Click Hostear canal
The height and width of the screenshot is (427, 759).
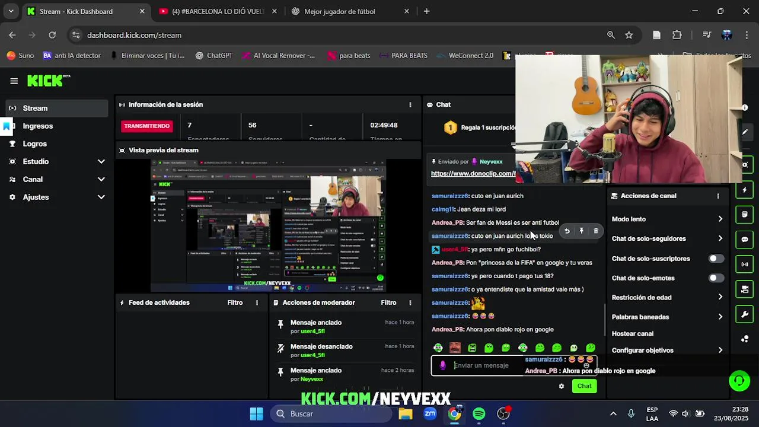click(x=633, y=334)
